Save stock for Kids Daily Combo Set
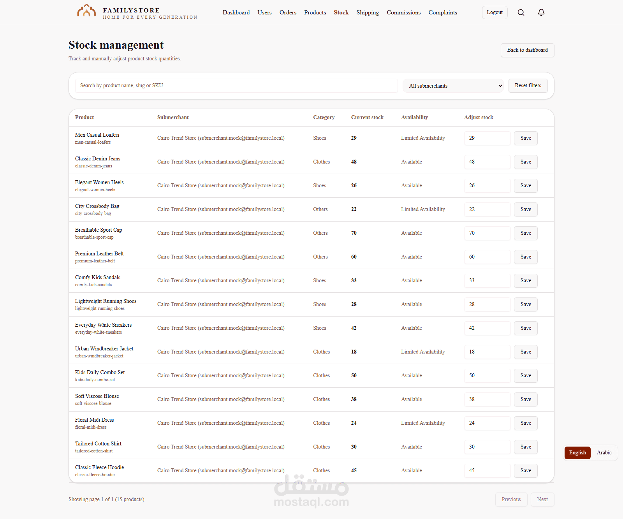The image size is (623, 519). [526, 376]
